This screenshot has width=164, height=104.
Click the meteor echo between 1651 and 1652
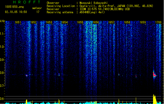27,75
